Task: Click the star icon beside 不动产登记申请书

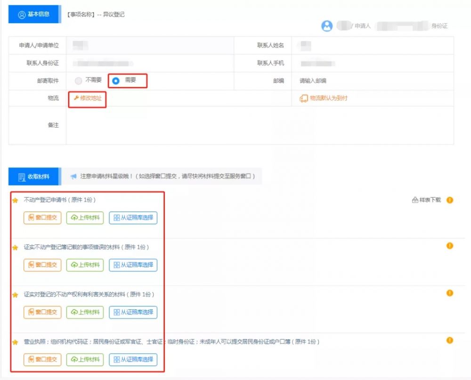Action: pos(15,200)
